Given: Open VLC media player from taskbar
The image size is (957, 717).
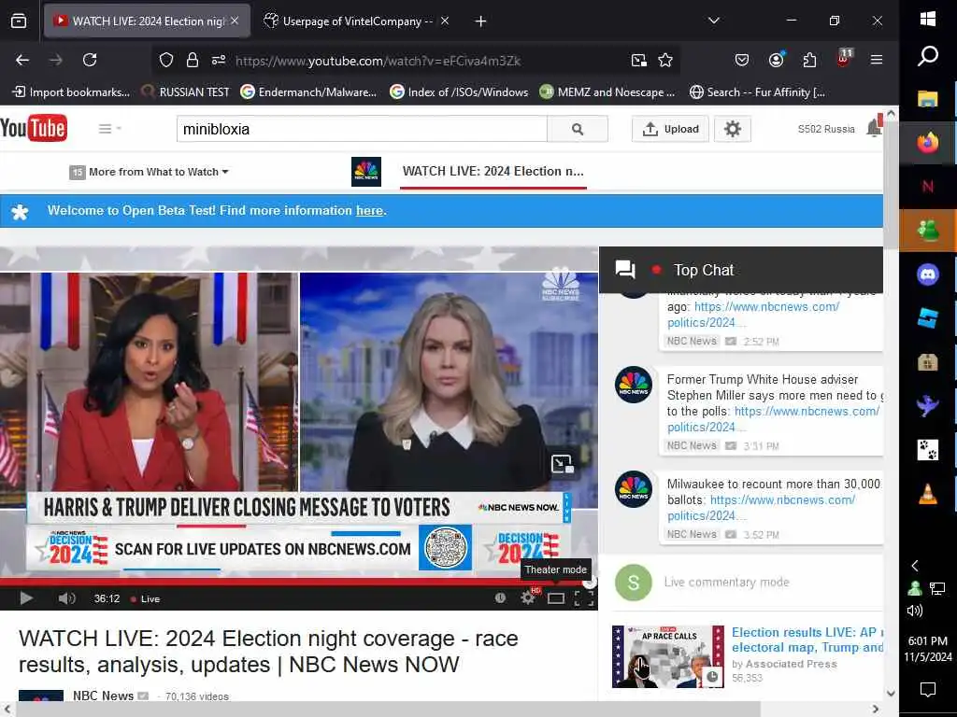Looking at the screenshot, I should pyautogui.click(x=928, y=493).
